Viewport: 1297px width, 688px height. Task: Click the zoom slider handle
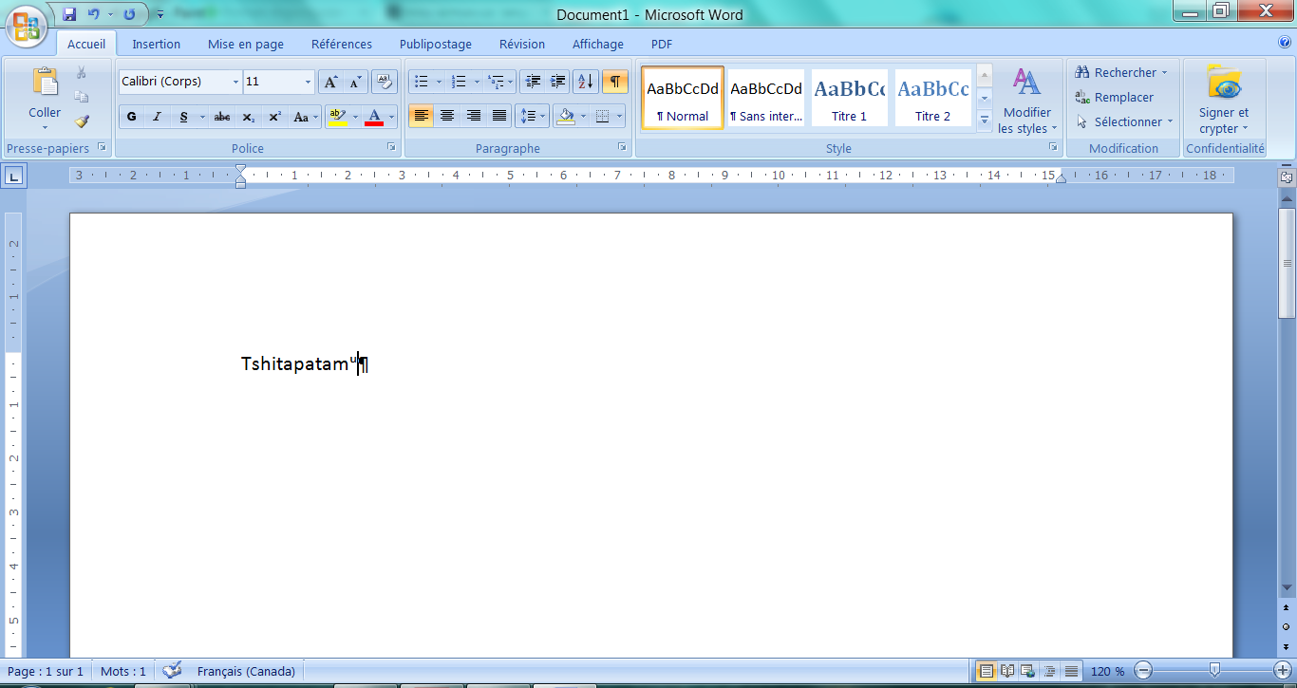[1214, 671]
